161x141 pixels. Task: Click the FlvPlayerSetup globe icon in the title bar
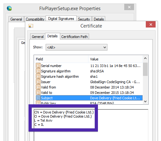(x=9, y=8)
